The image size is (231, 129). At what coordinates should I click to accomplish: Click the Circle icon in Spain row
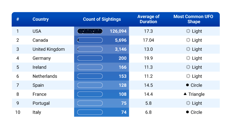click(188, 85)
